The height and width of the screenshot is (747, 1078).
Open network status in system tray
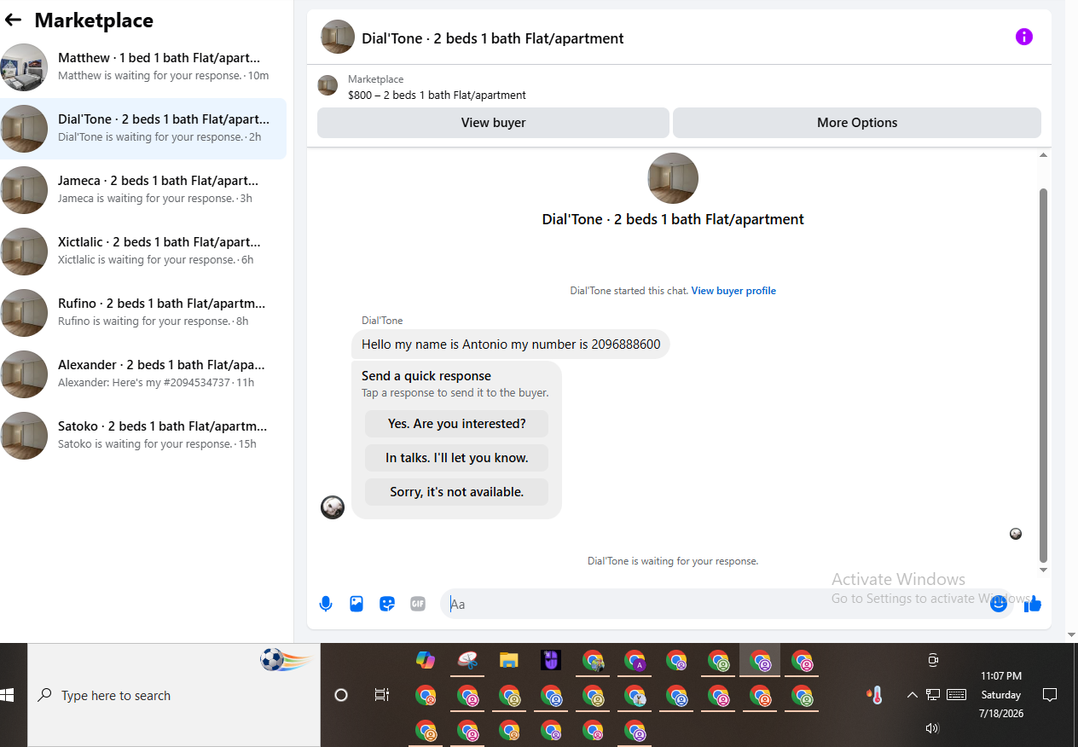933,695
